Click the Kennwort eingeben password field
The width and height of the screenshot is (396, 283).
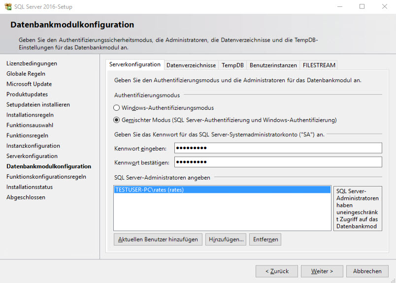pos(278,148)
